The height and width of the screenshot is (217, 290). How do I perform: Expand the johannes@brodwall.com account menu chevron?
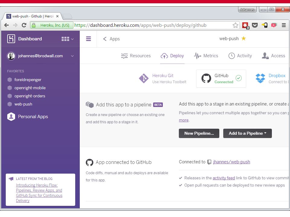[x=72, y=56]
